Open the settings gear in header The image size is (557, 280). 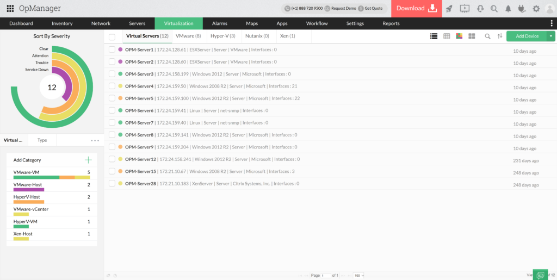pyautogui.click(x=536, y=8)
